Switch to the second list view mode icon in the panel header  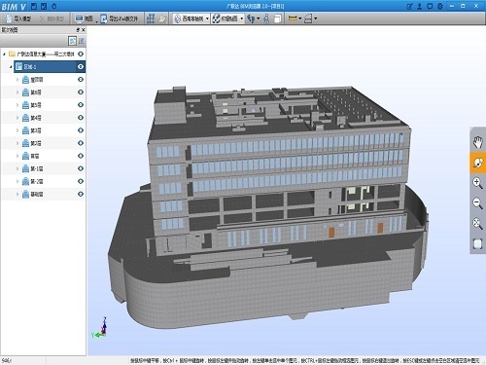(x=82, y=41)
